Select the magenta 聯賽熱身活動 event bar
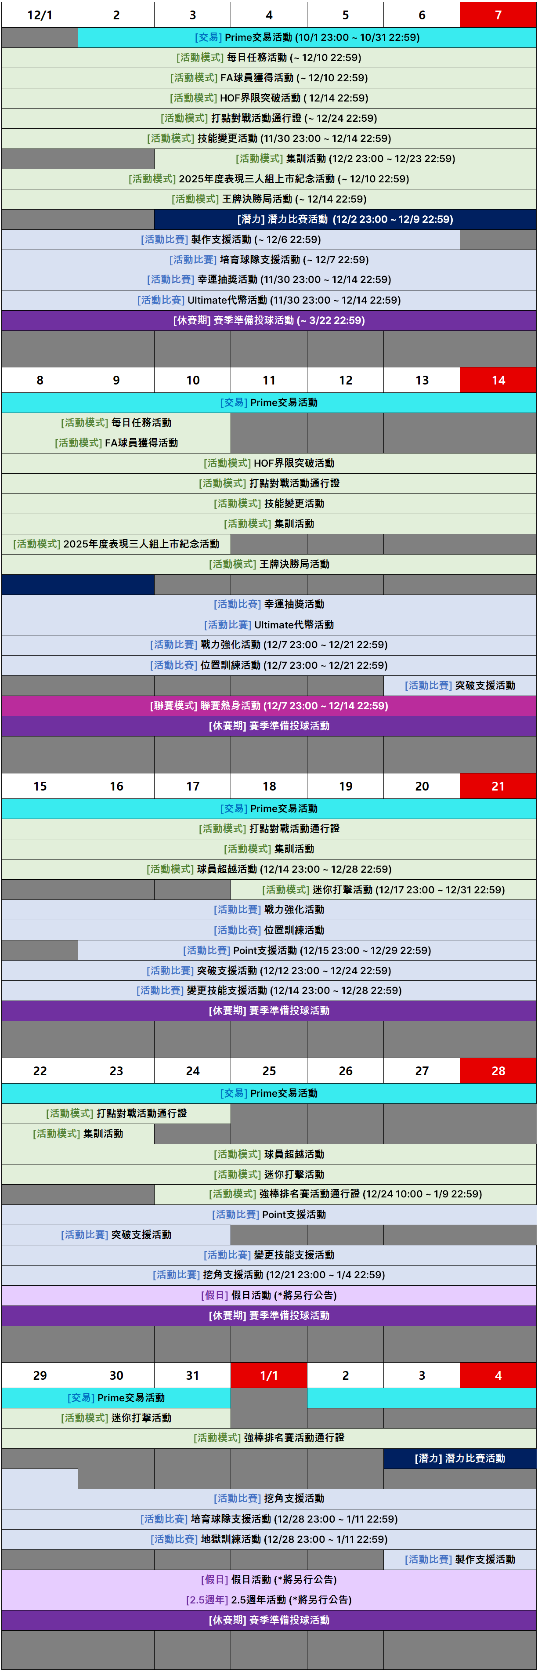This screenshot has width=538, height=1672. coord(269,706)
